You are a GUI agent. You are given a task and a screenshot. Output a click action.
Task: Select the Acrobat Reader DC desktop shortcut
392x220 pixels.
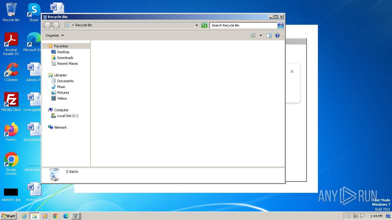(x=11, y=44)
